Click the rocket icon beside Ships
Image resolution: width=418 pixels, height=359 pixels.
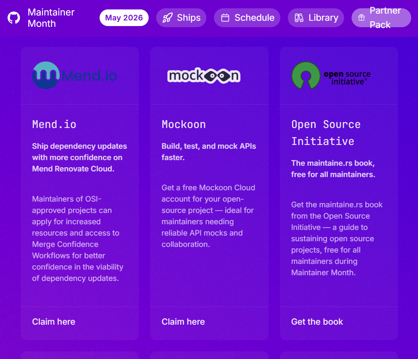pos(168,18)
